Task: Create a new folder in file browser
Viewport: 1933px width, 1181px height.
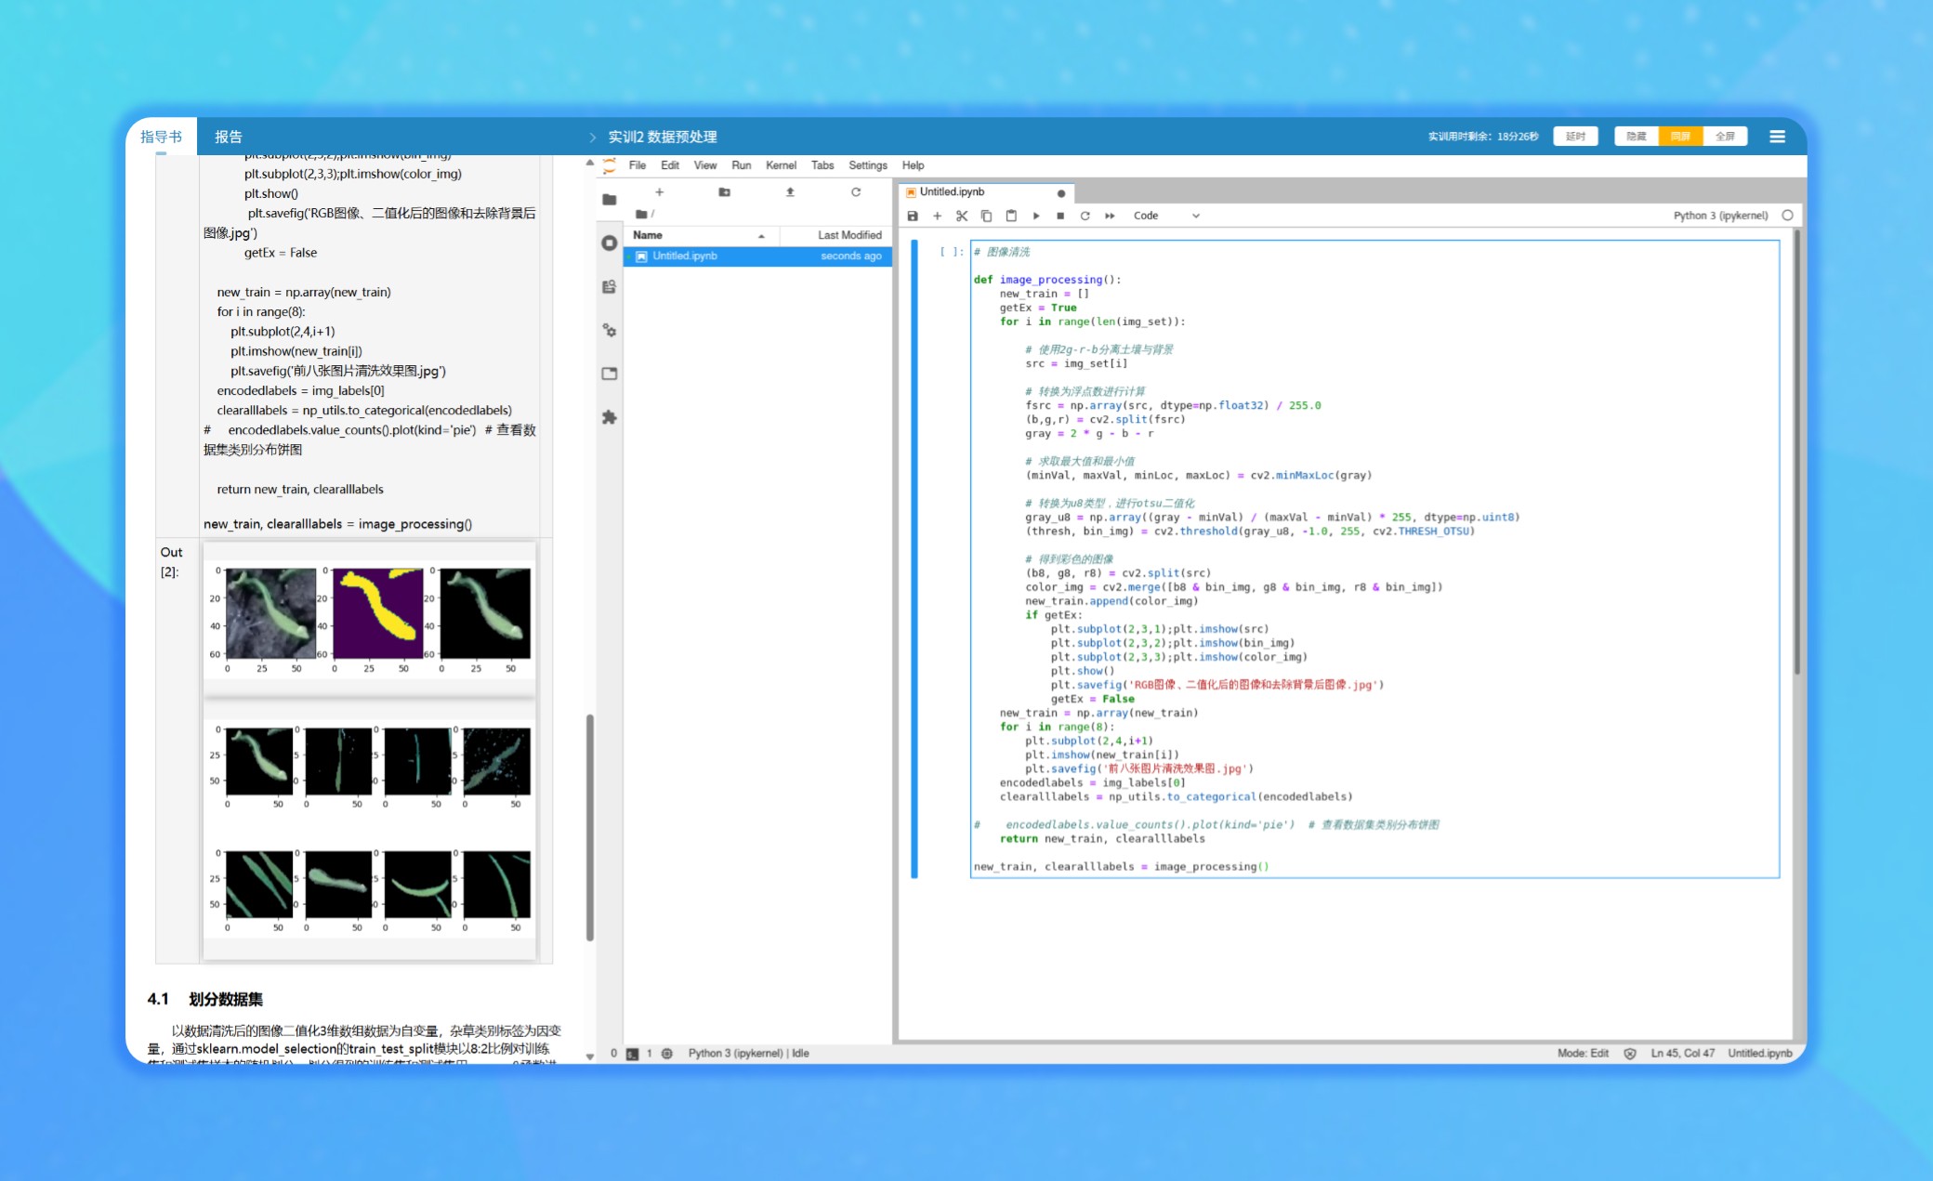Action: 725,192
